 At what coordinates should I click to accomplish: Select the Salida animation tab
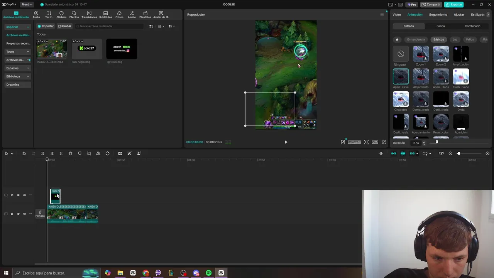click(441, 26)
